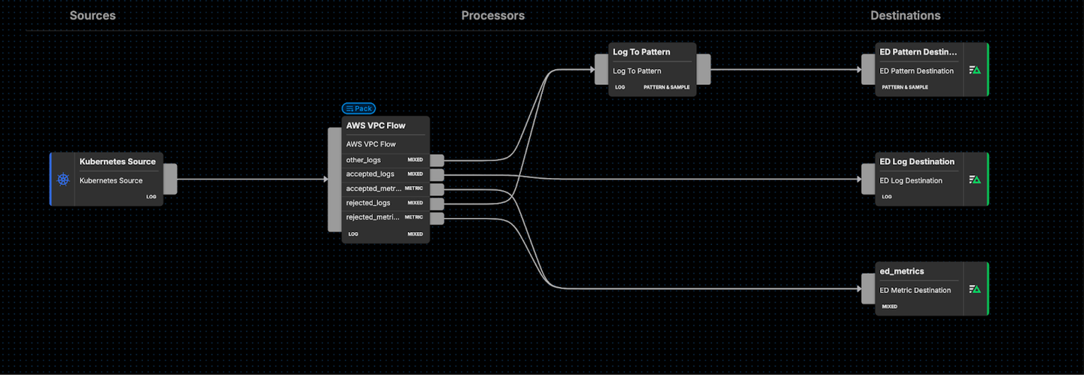1084x375 pixels.
Task: Click the accepted_logs output connector
Action: (437, 174)
